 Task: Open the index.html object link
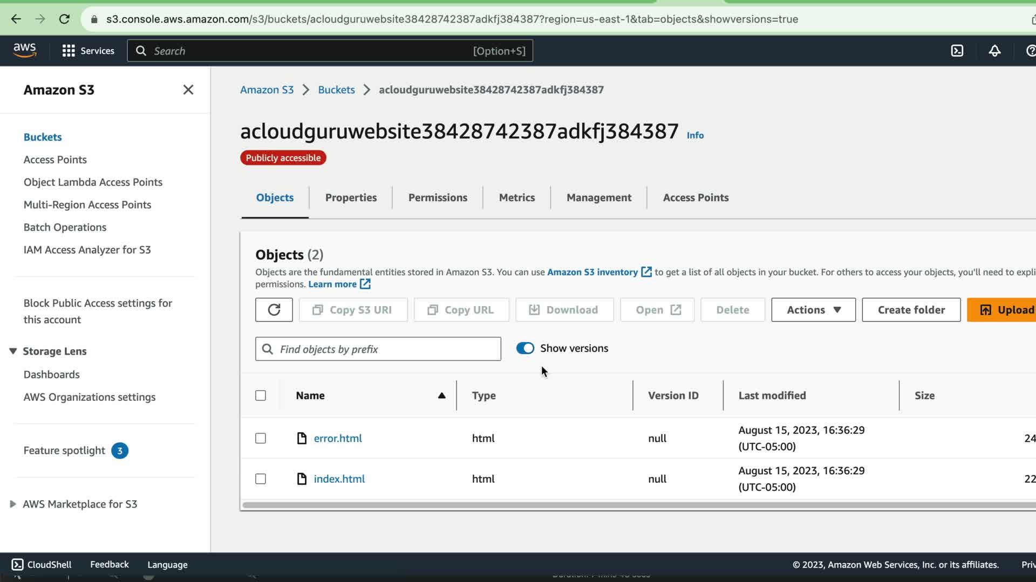(339, 479)
